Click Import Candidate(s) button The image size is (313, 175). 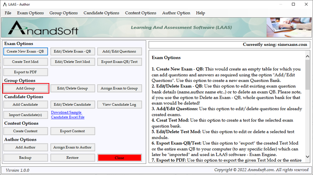pos(25,115)
